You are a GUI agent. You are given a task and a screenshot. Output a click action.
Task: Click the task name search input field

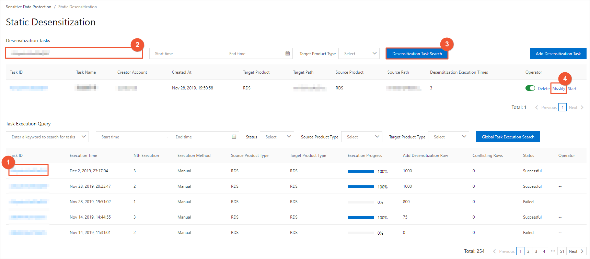pyautogui.click(x=74, y=53)
